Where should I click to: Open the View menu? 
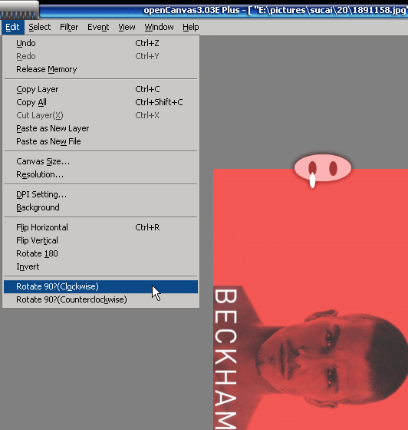tap(127, 27)
